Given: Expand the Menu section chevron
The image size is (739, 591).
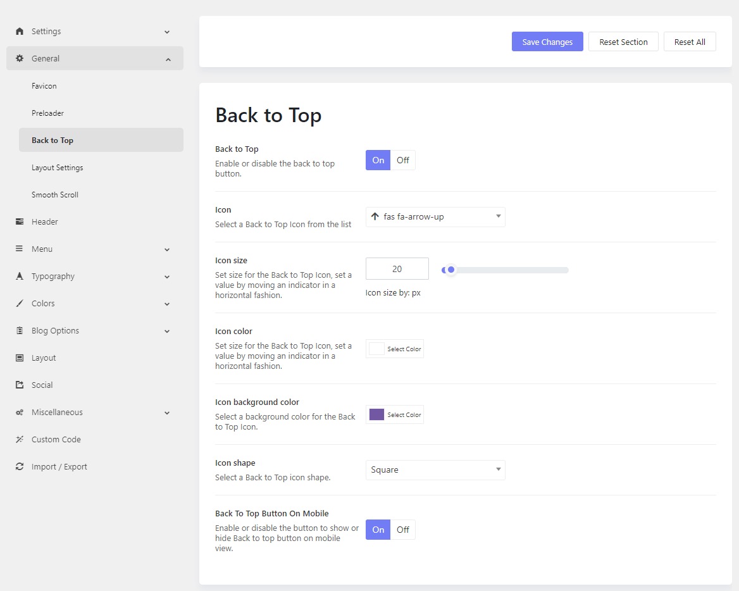Looking at the screenshot, I should [167, 250].
